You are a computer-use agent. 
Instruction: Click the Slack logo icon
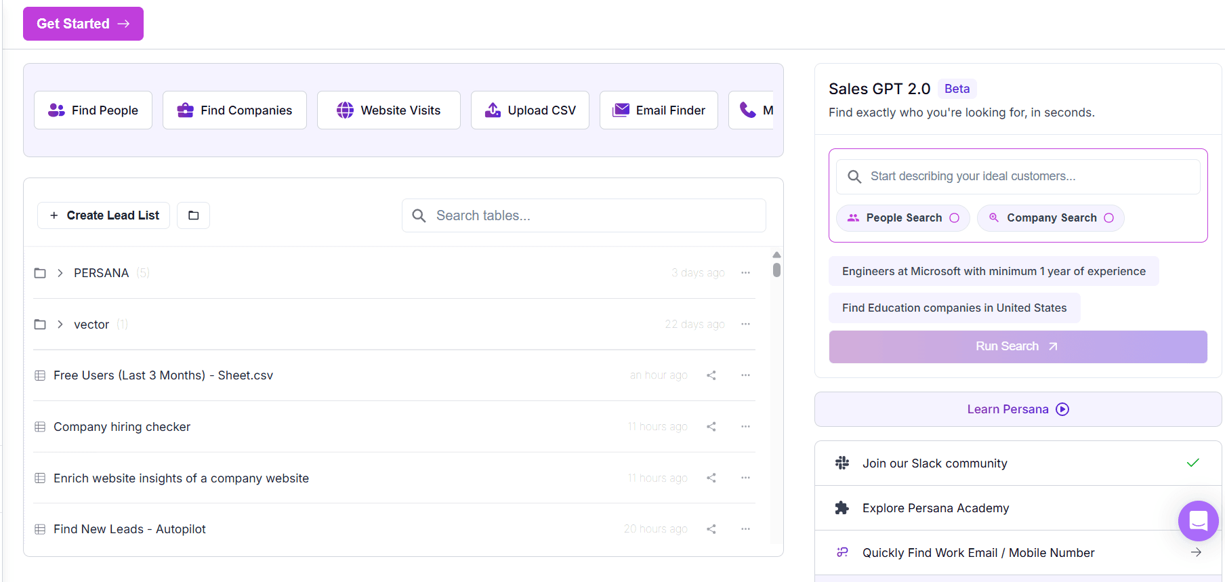tap(842, 463)
